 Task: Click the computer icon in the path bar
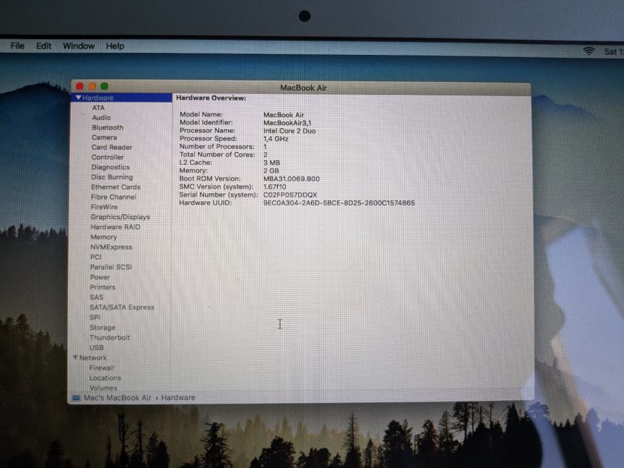[x=76, y=397]
